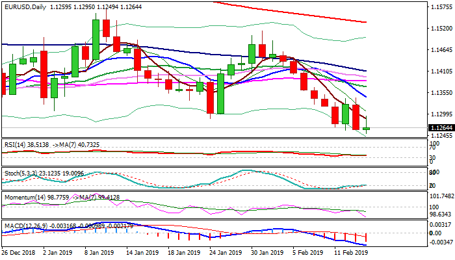Click the 26 Dec 2018 date label
Image resolution: width=455 pixels, height=260 pixels.
[19, 252]
